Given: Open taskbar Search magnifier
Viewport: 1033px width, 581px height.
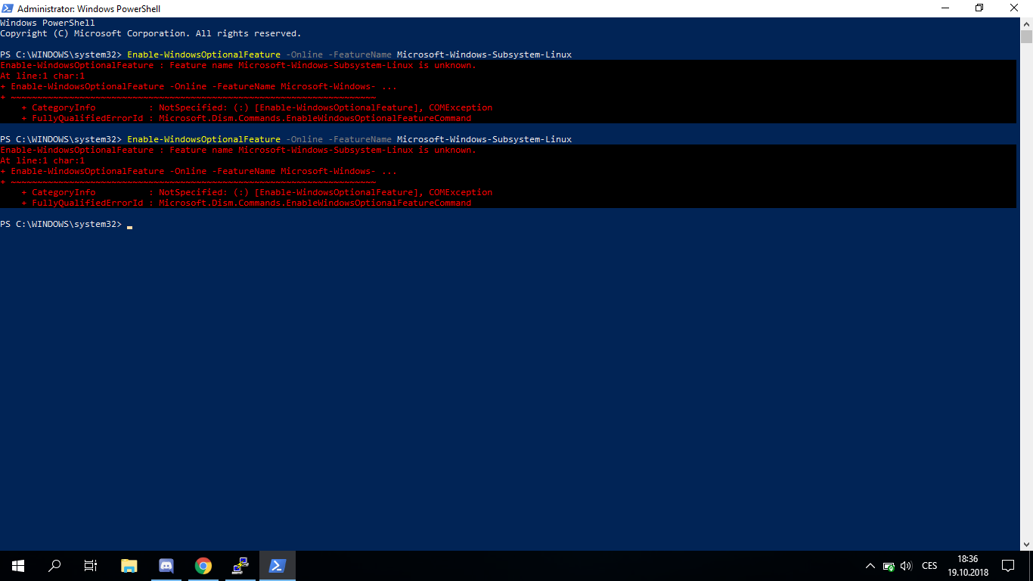Looking at the screenshot, I should (54, 566).
